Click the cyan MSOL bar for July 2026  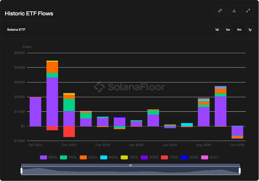187,125
